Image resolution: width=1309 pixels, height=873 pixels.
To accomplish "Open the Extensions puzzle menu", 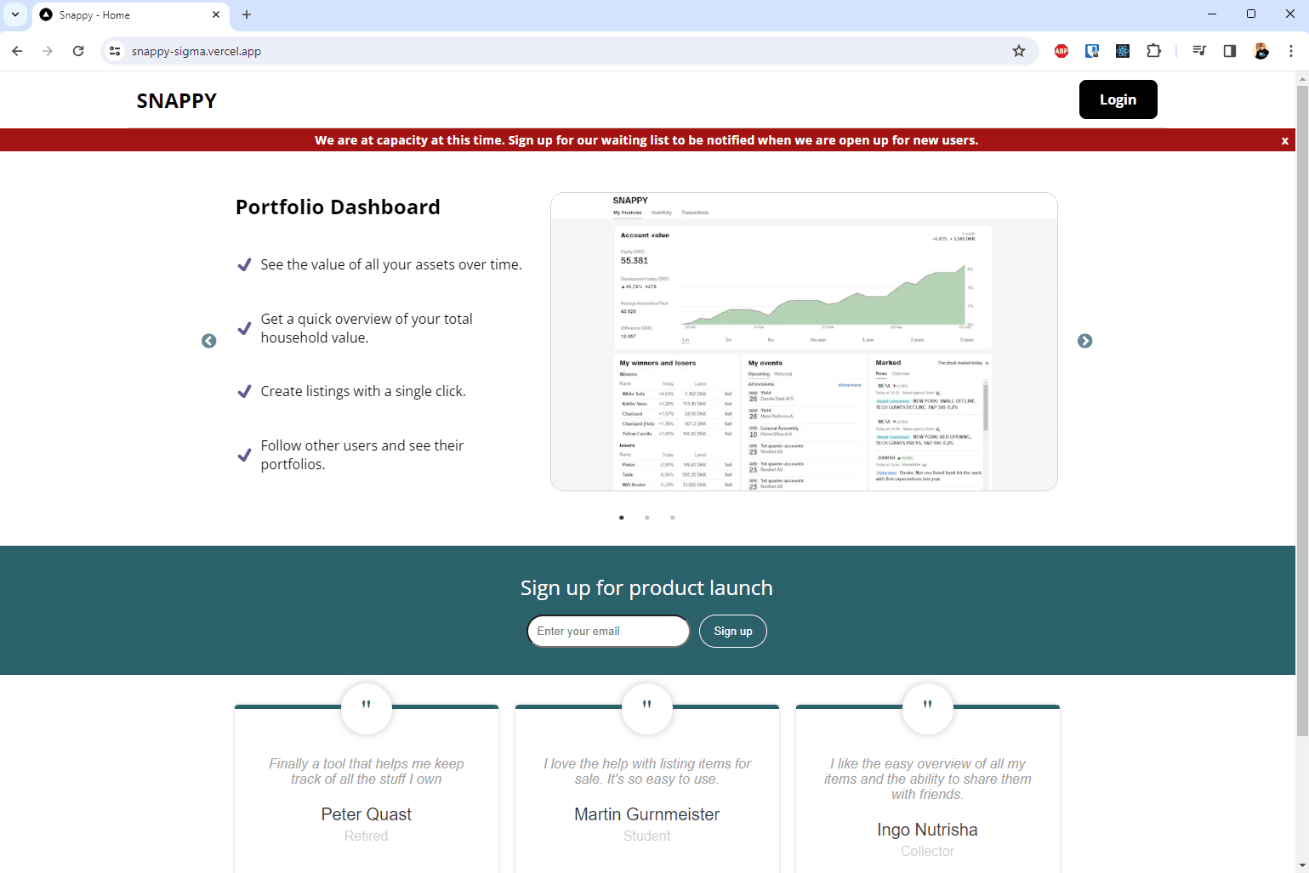I will [x=1153, y=51].
